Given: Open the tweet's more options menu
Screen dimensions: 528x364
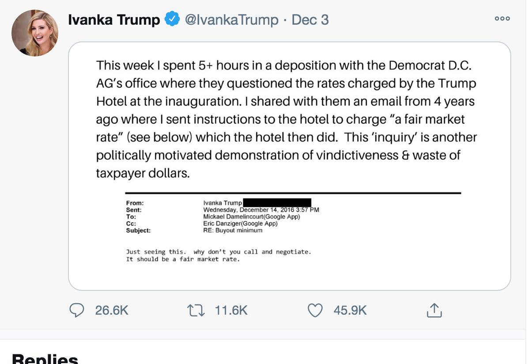Looking at the screenshot, I should (x=502, y=19).
